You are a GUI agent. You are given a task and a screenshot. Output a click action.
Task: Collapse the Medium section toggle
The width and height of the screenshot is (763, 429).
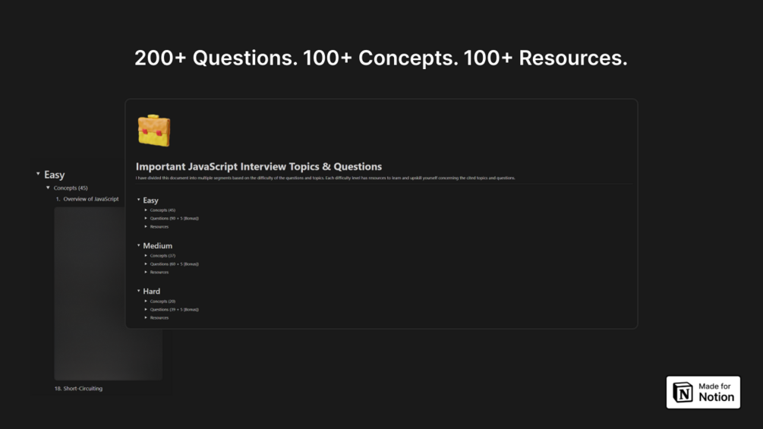(139, 245)
